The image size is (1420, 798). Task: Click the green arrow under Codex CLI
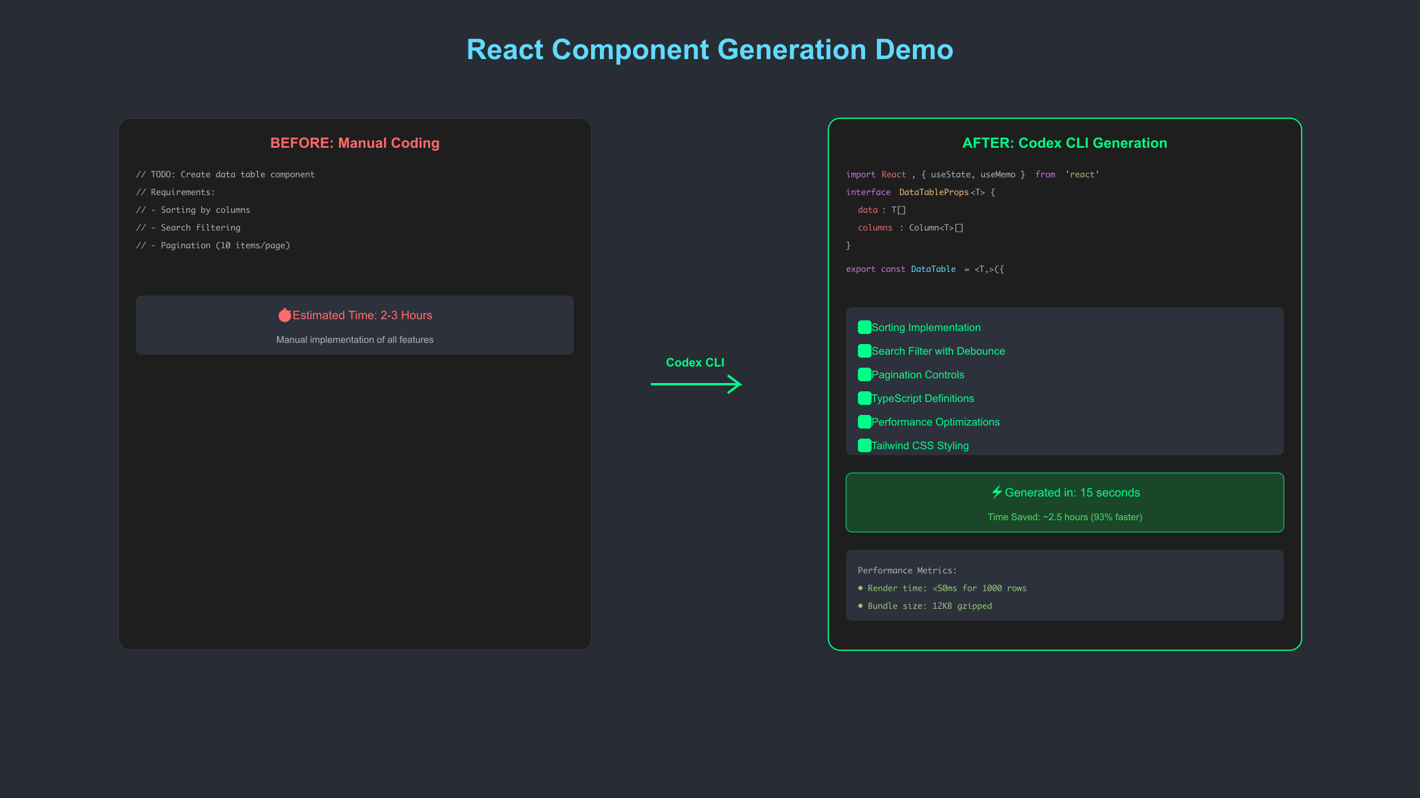coord(696,384)
